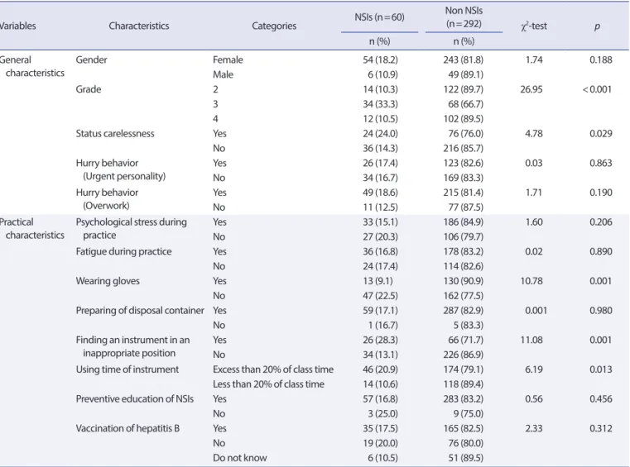Click the '13 (9.1)' value
The height and width of the screenshot is (467, 630).
(x=378, y=281)
